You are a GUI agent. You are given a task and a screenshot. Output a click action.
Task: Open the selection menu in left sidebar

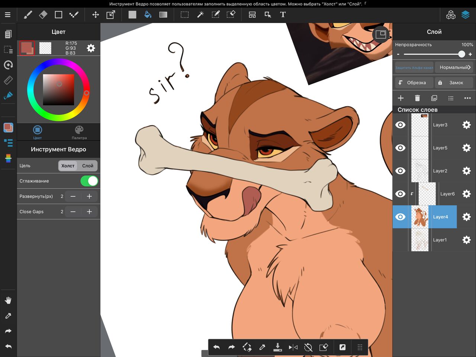tap(8, 49)
